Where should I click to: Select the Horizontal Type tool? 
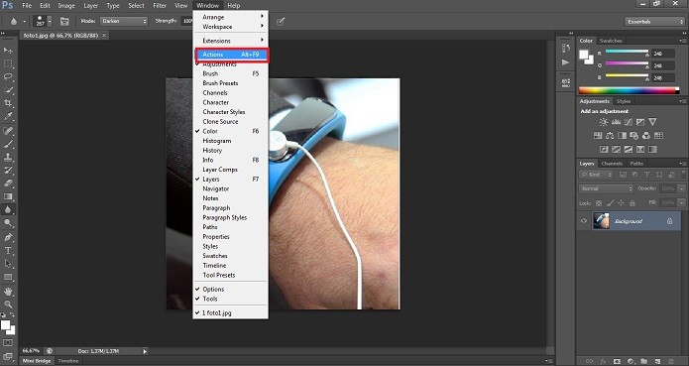[x=8, y=250]
